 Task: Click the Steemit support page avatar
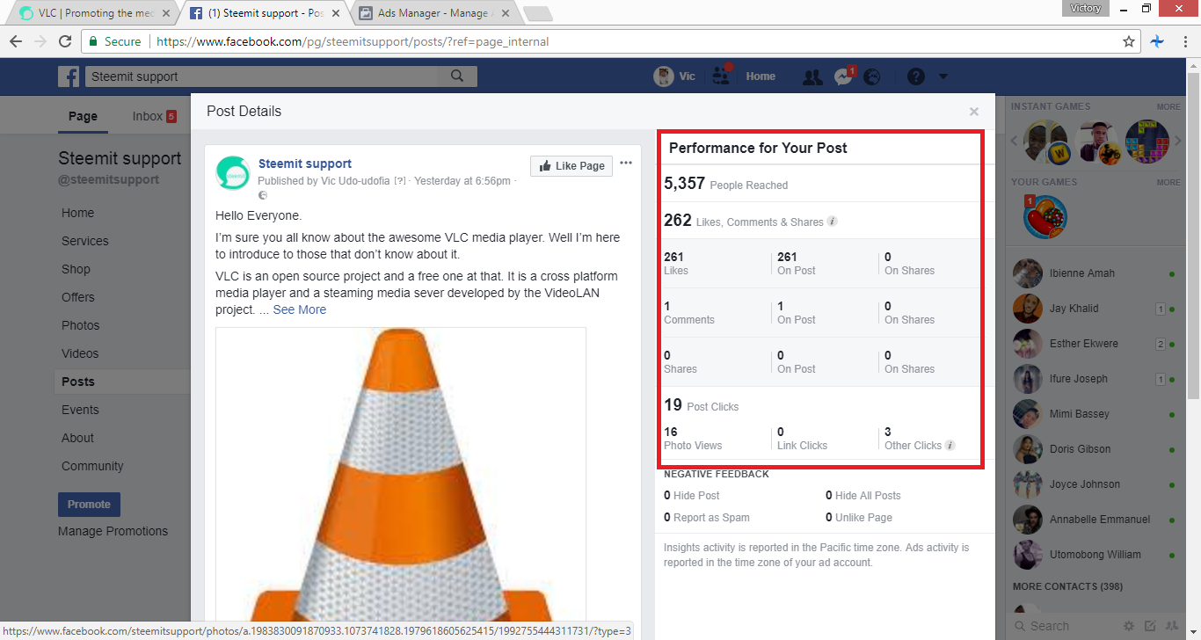233,173
